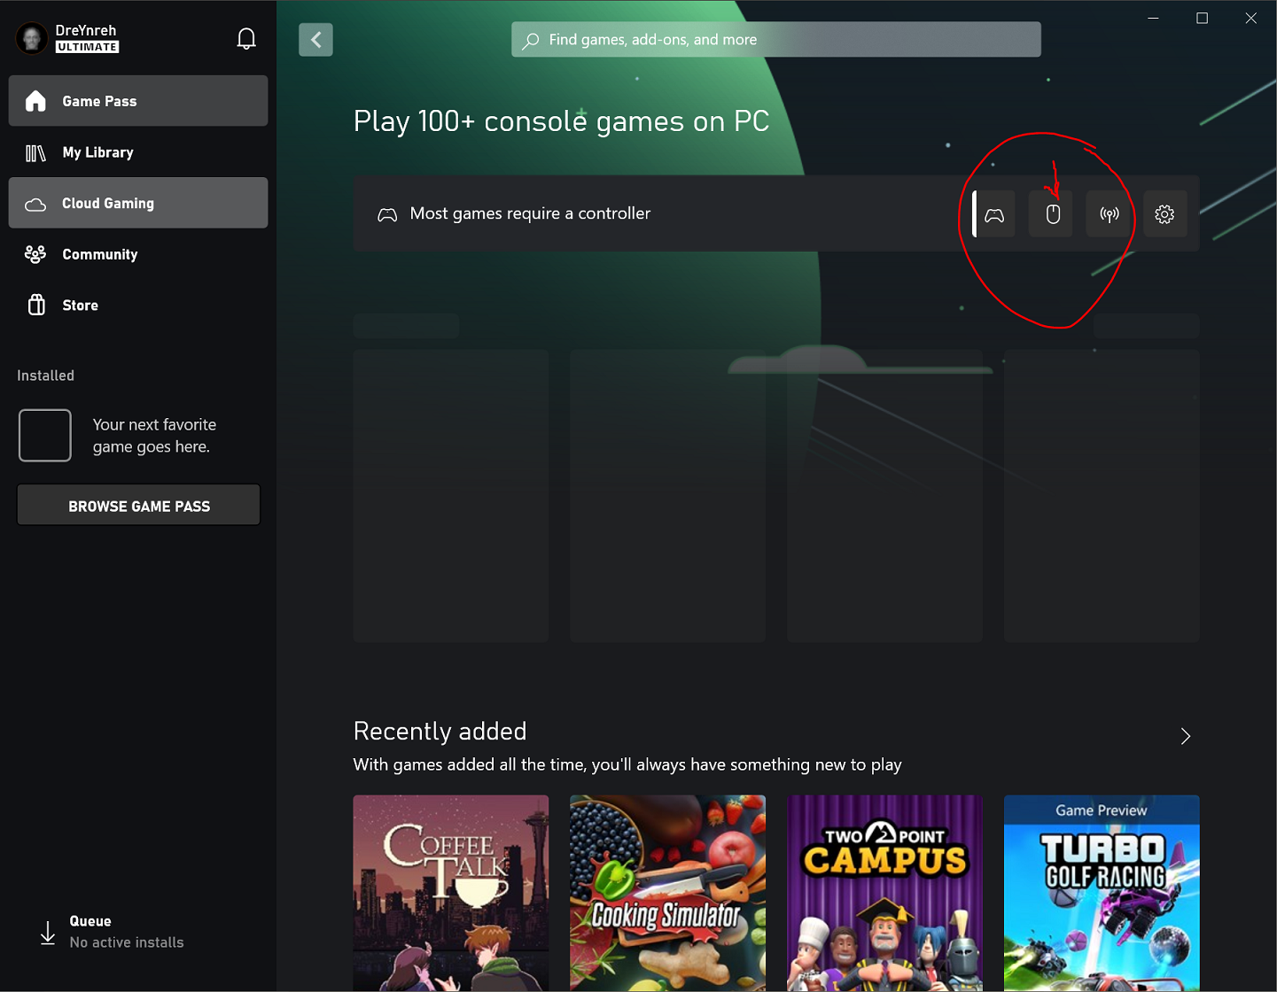Click BROWSE GAME PASS button
The image size is (1277, 992).
[x=139, y=506]
